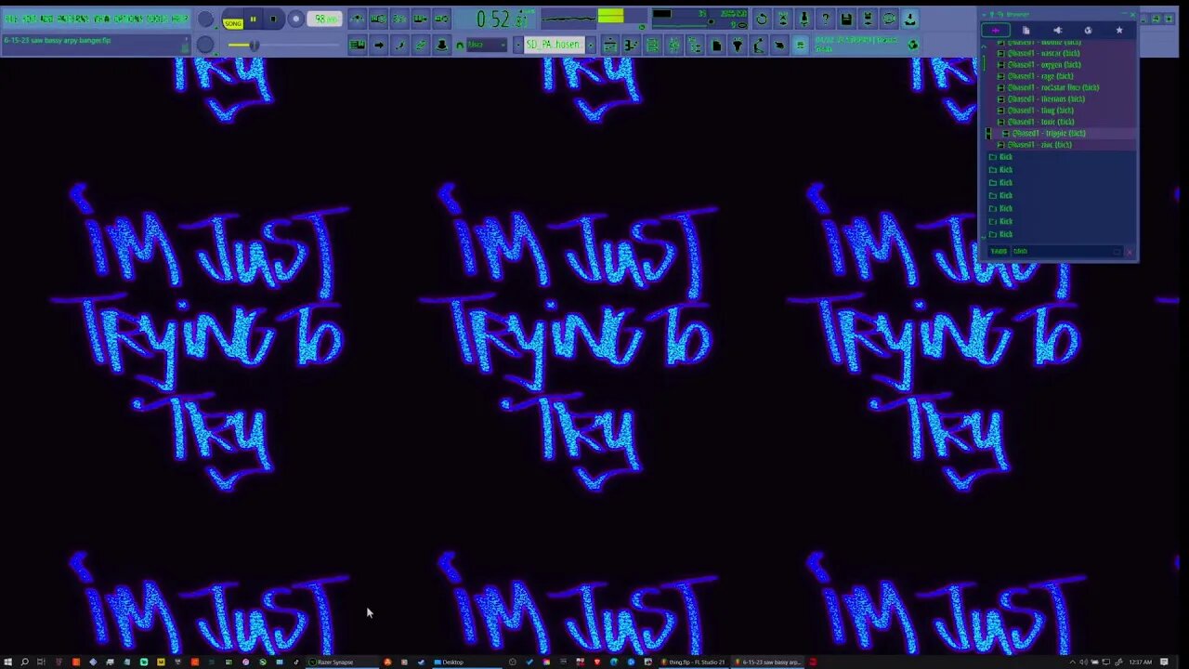The image size is (1189, 669).
Task: Select the Browser globe library tab
Action: click(x=1088, y=30)
